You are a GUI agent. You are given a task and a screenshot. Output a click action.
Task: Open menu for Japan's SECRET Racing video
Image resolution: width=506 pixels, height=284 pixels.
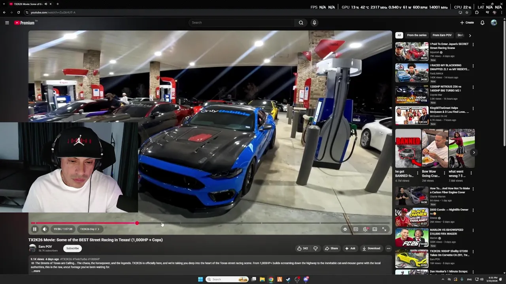click(473, 45)
